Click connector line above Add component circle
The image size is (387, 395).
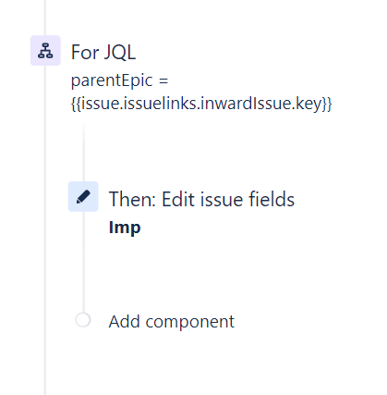click(83, 262)
